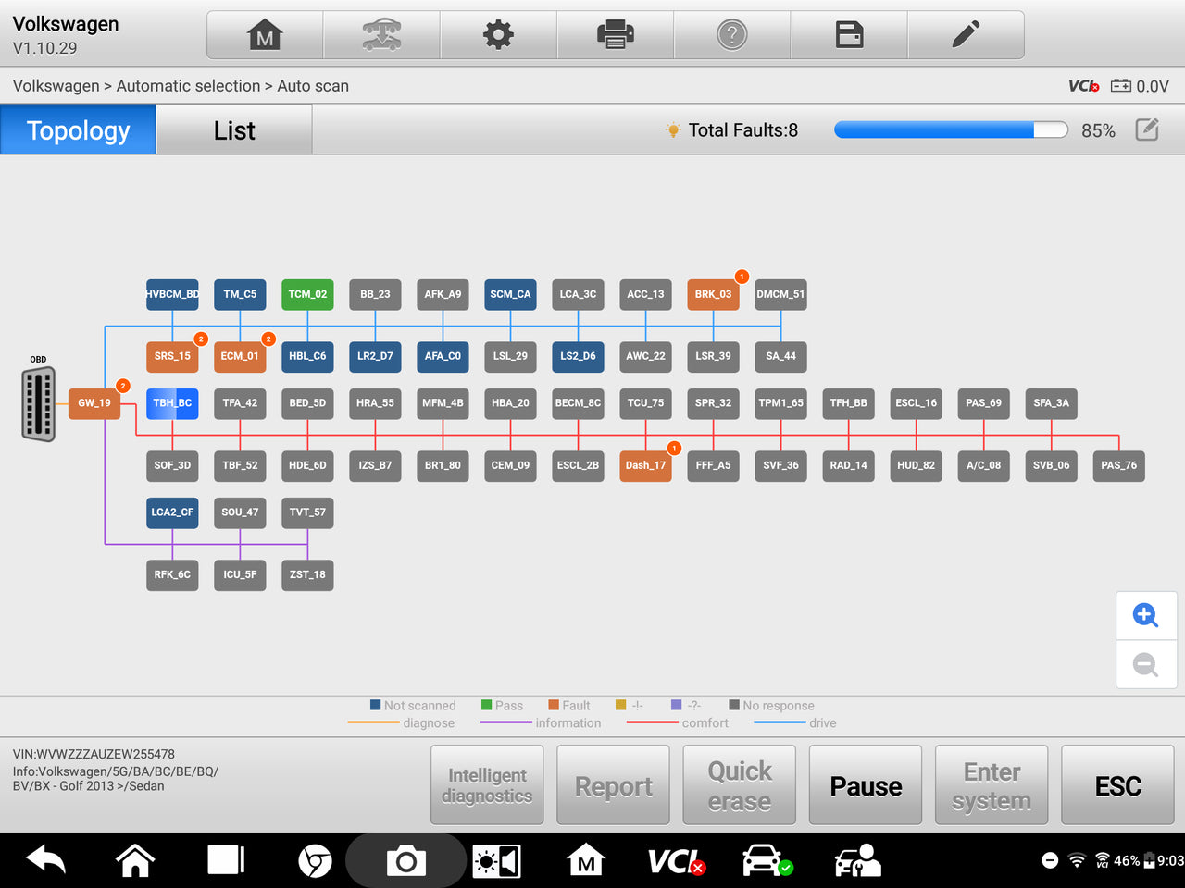Select the HUD_82 module
This screenshot has width=1185, height=888.
(916, 465)
